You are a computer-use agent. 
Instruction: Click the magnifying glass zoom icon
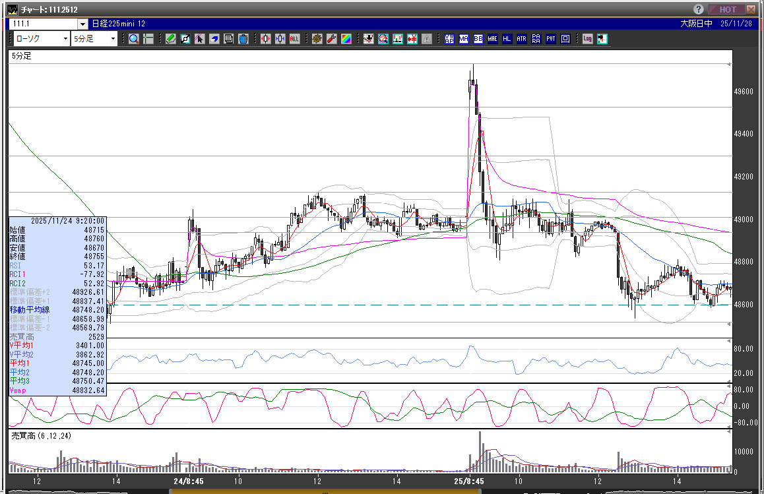coord(134,39)
